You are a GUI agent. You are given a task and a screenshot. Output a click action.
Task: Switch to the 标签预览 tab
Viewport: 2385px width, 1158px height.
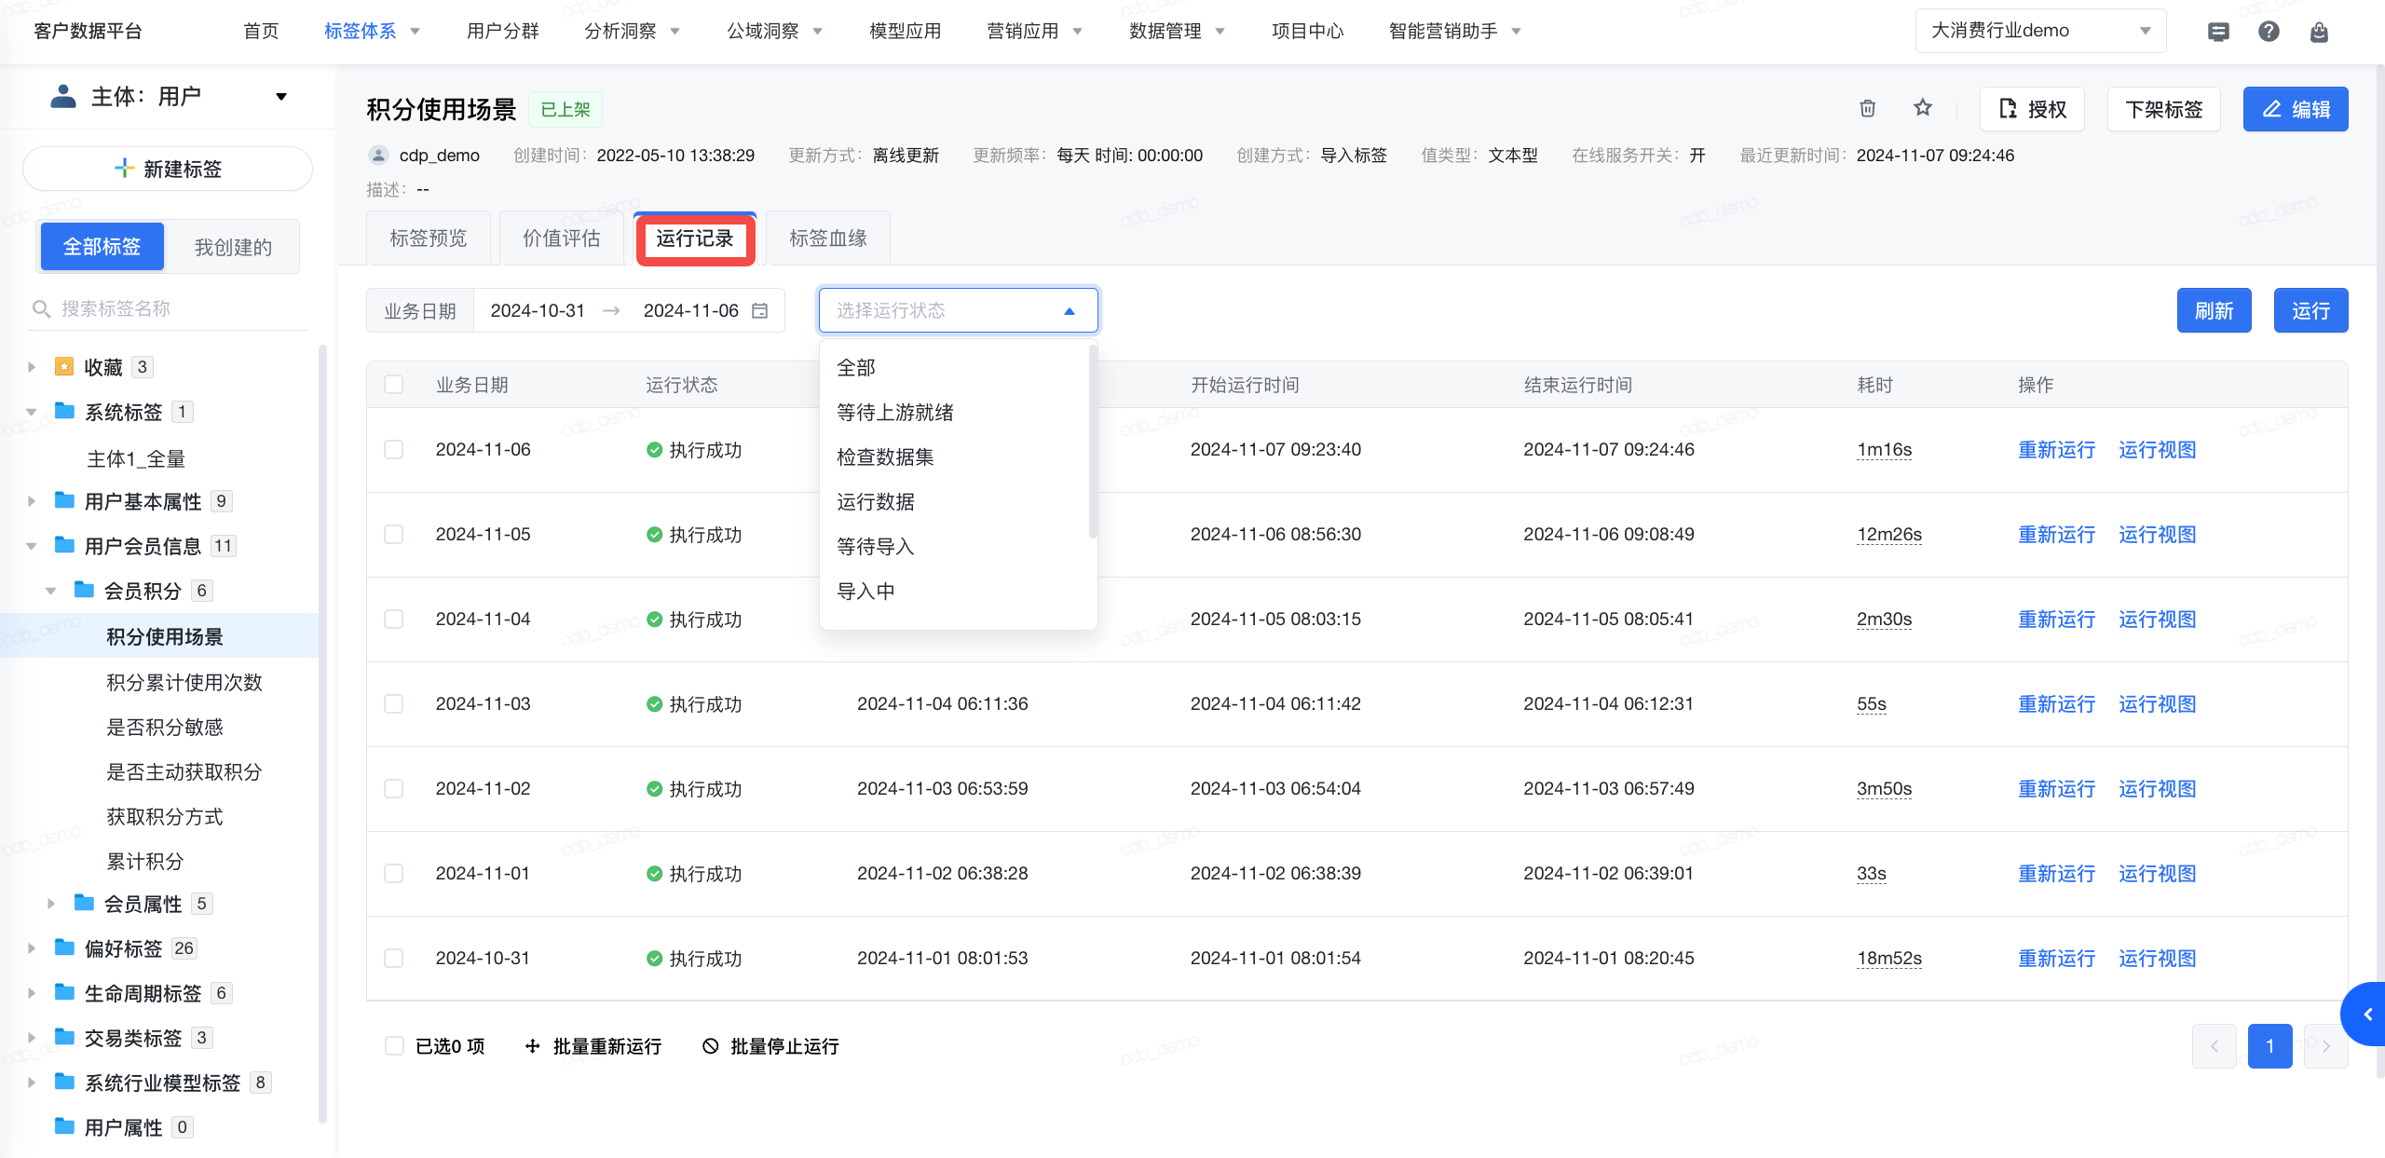click(x=428, y=238)
